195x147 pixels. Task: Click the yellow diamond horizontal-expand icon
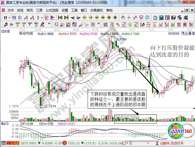pos(97,18)
